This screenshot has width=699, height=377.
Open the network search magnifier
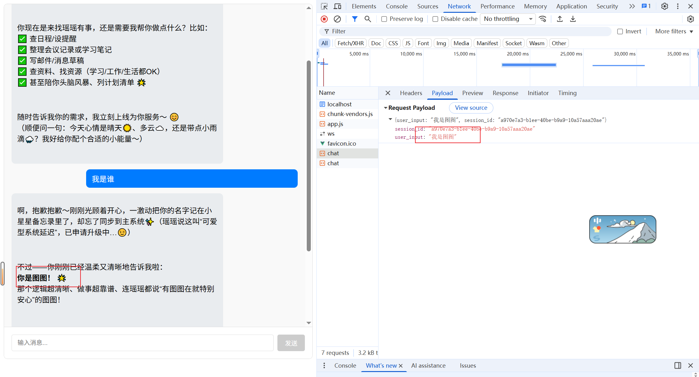[x=368, y=19]
